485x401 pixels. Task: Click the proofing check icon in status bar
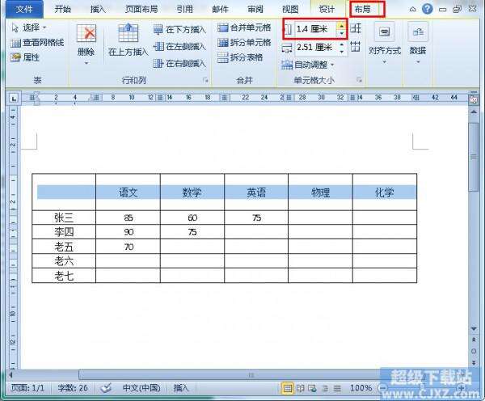pos(105,388)
